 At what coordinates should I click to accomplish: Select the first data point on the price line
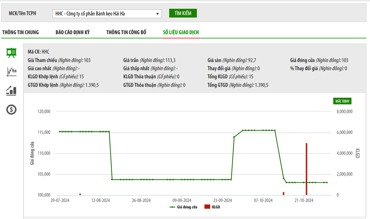point(60,132)
